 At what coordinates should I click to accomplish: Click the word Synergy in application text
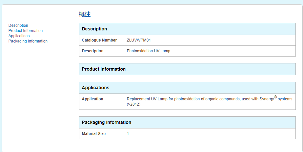(x=267, y=99)
